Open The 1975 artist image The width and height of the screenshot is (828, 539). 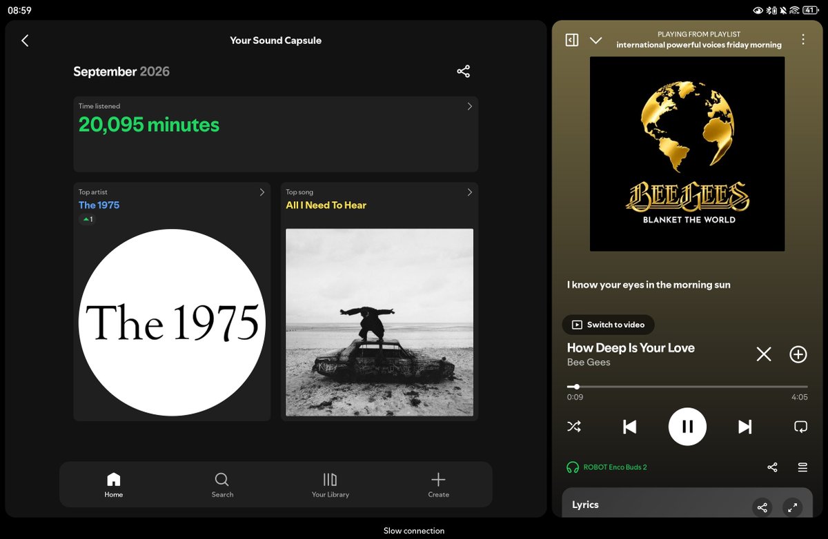click(172, 323)
